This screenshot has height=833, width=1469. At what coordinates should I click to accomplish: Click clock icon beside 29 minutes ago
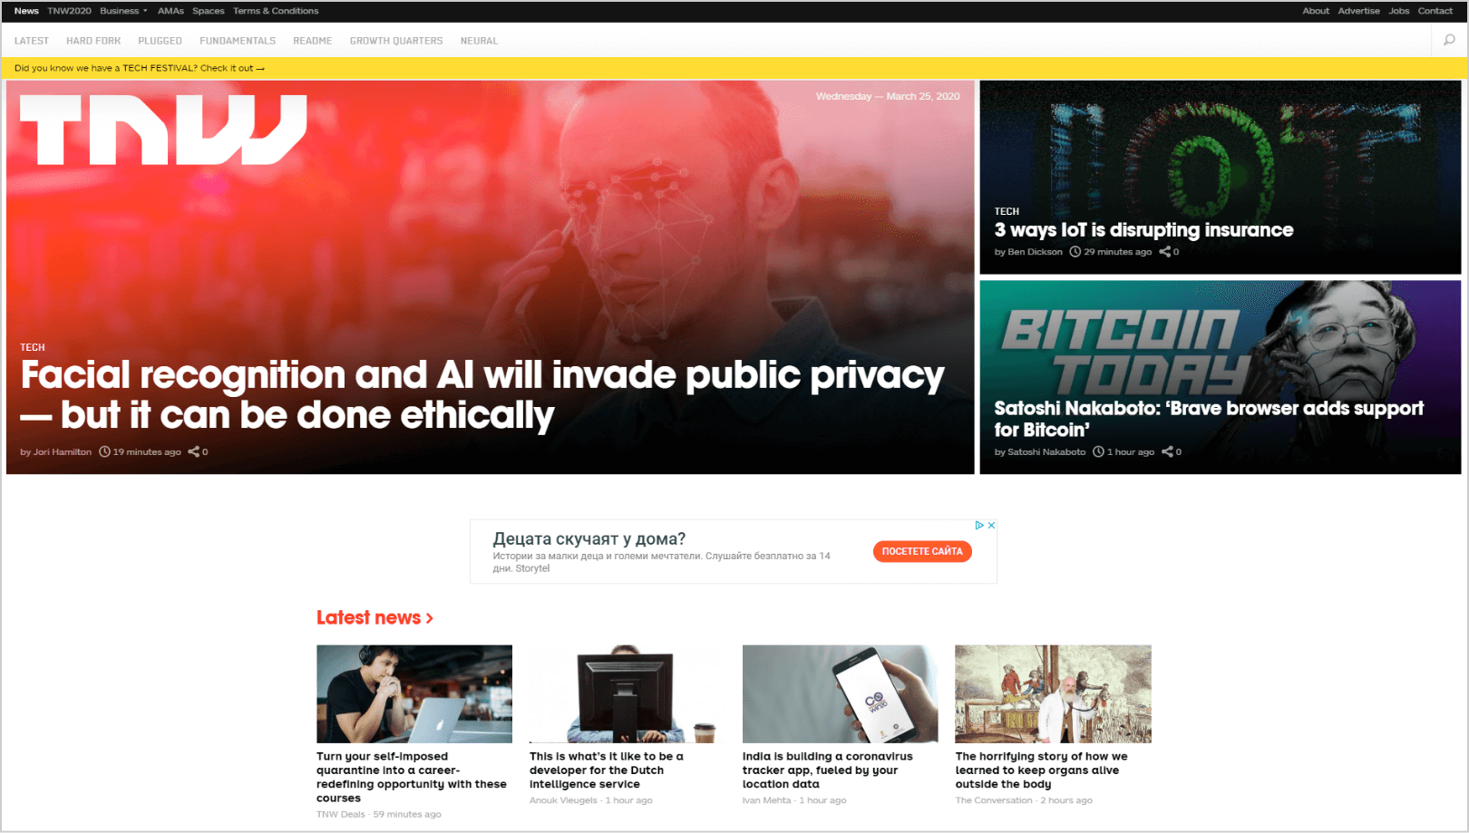[1075, 252]
